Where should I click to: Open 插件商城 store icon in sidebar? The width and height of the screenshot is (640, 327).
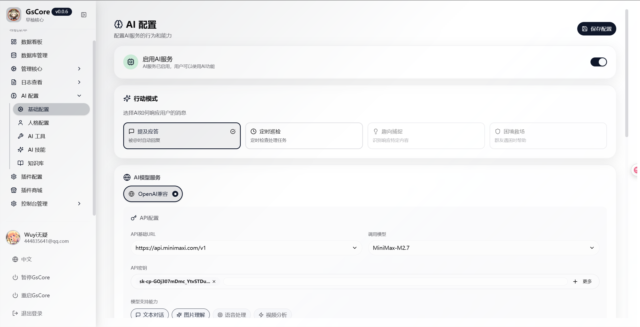14,190
